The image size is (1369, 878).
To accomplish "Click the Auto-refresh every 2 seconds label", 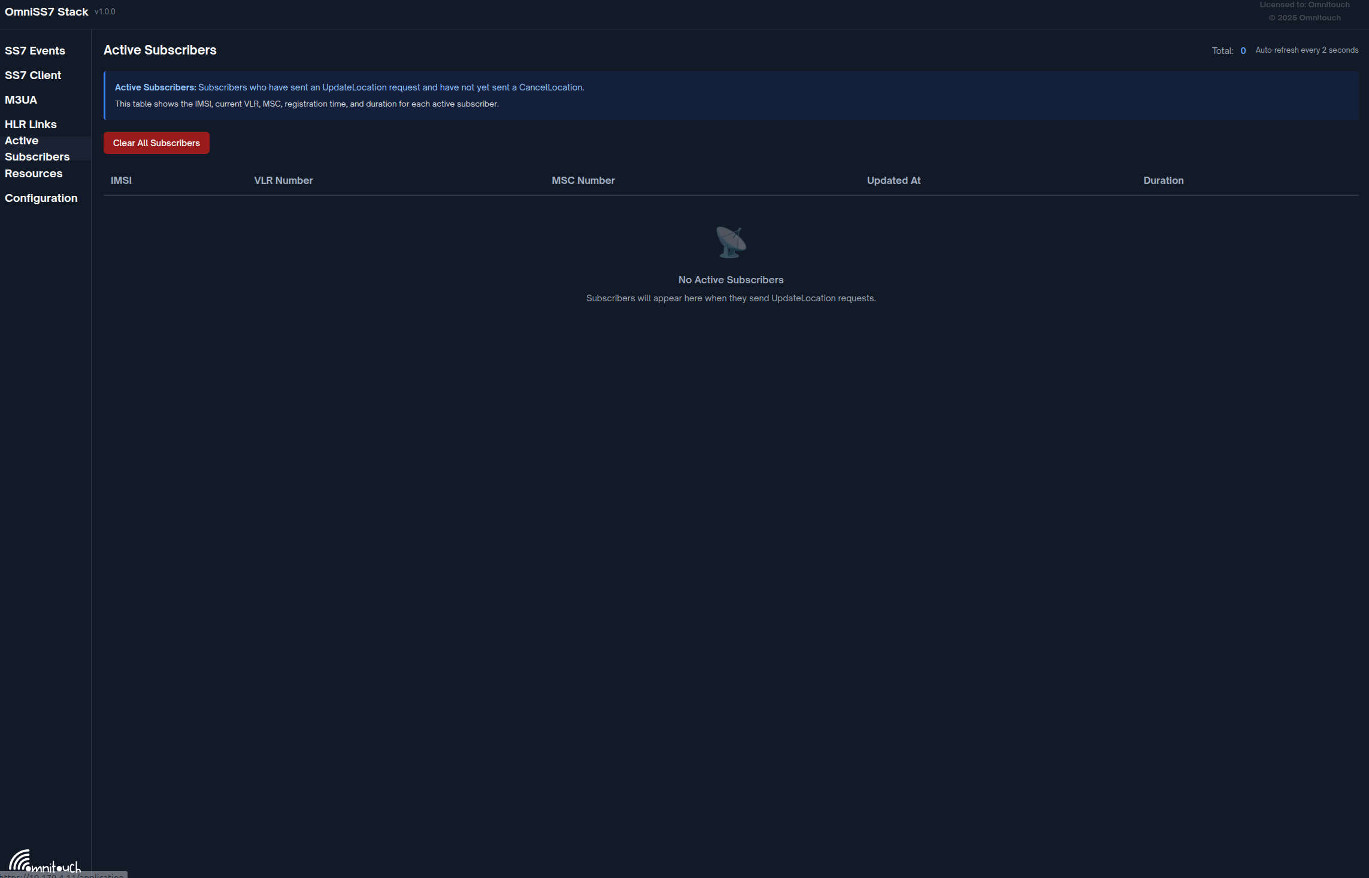I will (x=1307, y=50).
